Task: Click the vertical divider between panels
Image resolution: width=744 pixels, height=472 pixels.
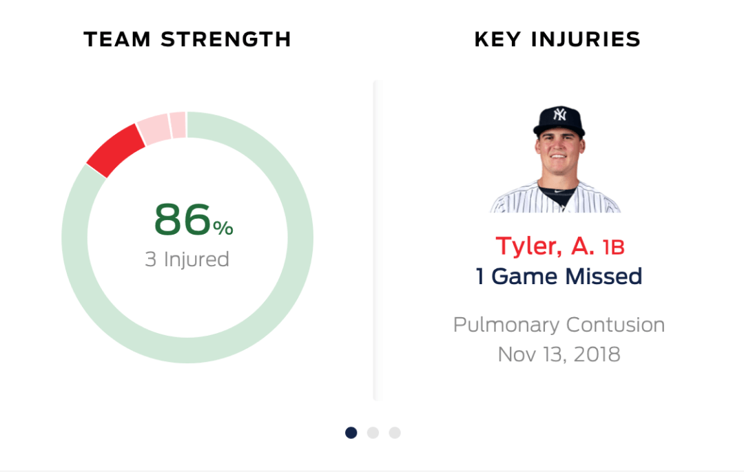Action: tap(375, 241)
